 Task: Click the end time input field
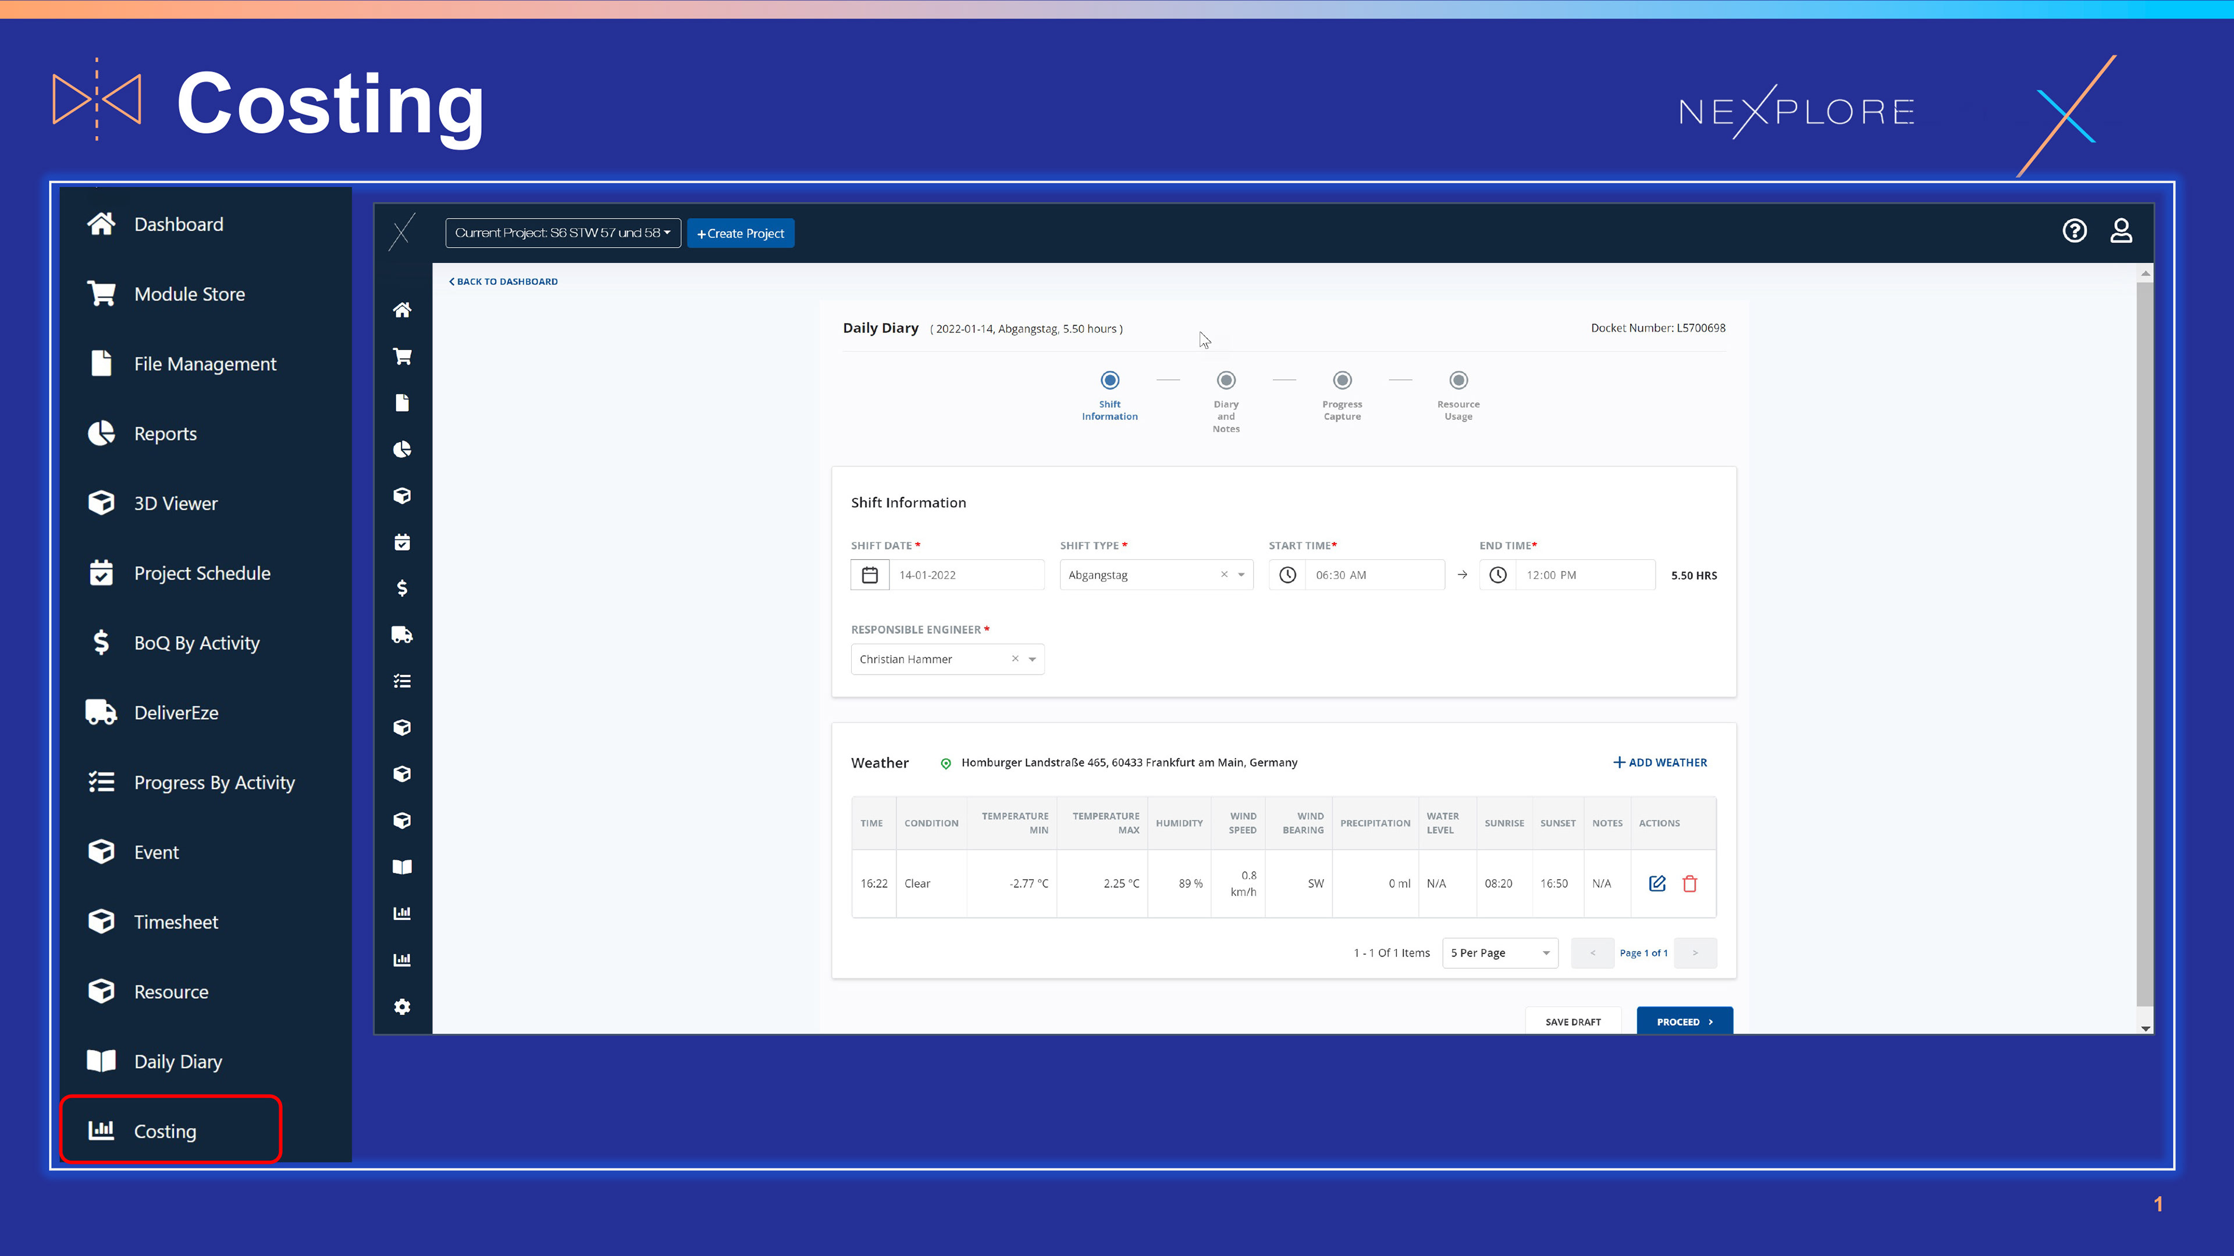(1584, 575)
